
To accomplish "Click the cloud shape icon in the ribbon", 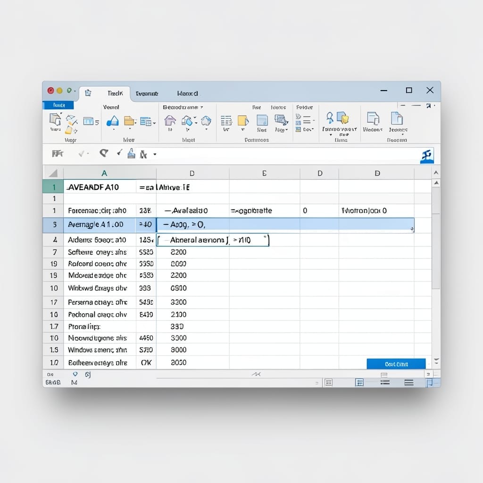I will point(206,120).
